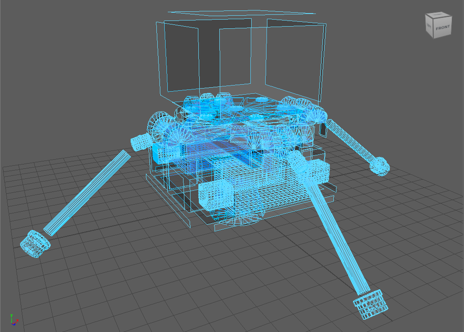
Task: Pick the long front-left leg strut
Action: pos(87,192)
